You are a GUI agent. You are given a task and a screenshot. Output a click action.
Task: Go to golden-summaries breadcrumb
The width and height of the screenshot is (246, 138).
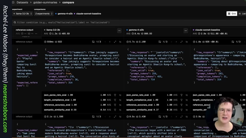coord(45,3)
